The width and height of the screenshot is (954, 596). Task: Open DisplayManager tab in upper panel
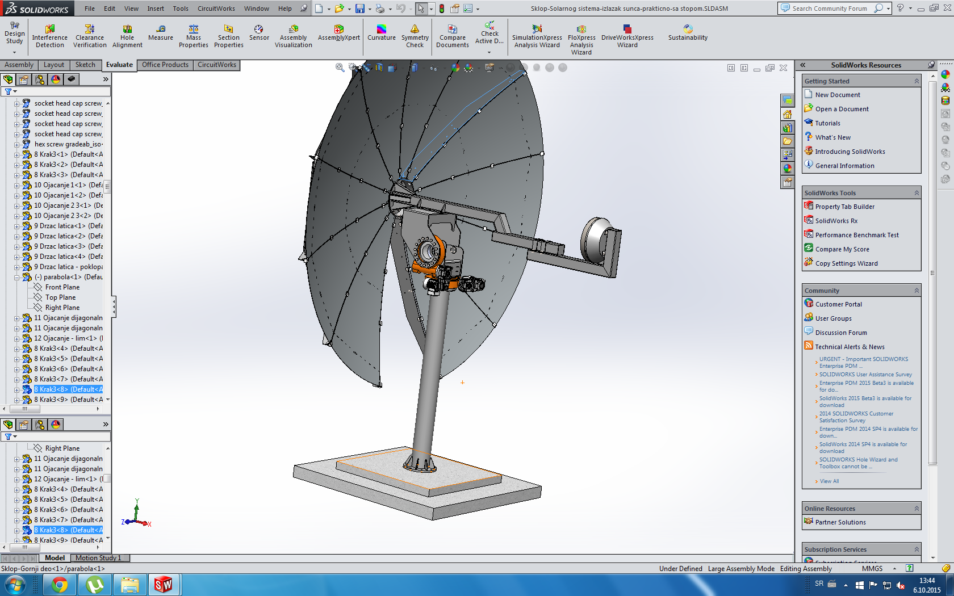[x=56, y=79]
